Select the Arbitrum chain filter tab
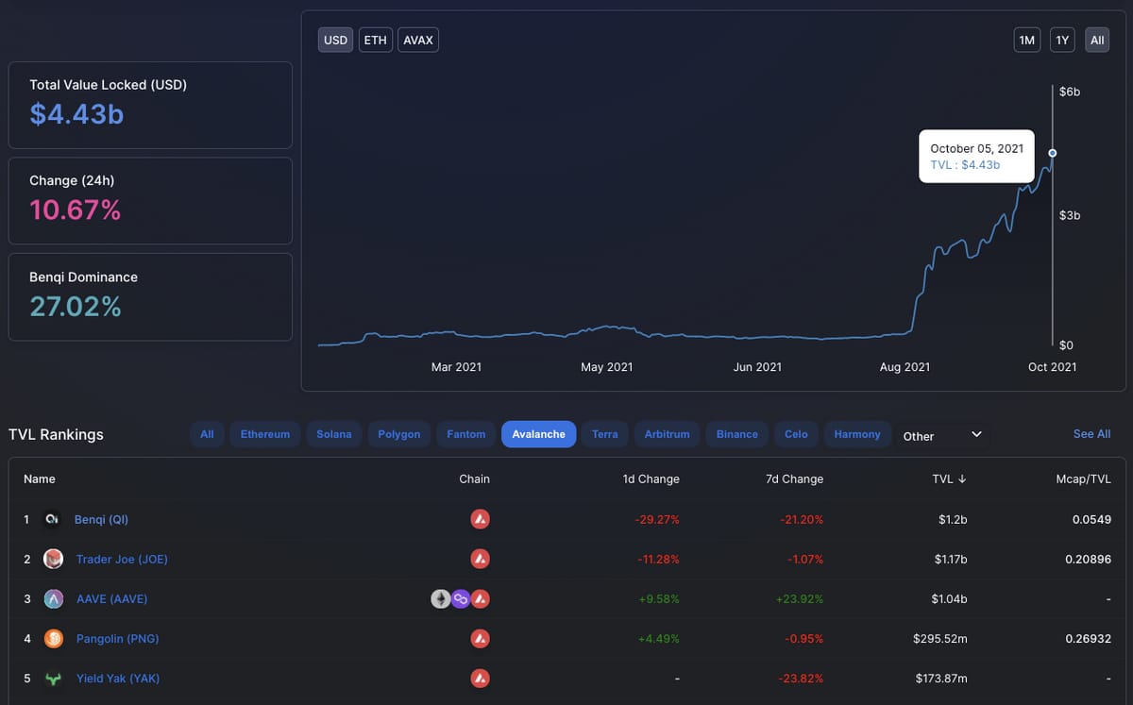The image size is (1133, 705). pos(668,434)
